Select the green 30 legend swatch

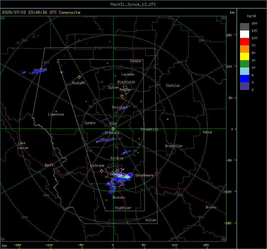(x=244, y=64)
